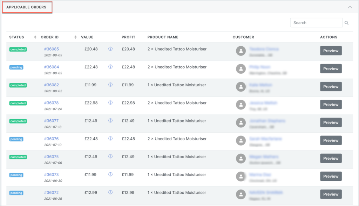Viewport: 359px width, 206px height.
Task: Open order #36084 link
Action: (52, 67)
